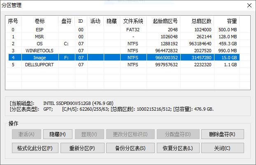This screenshot has width=256, height=165.
Task: Click start sector value 997957632
Action: click(167, 65)
